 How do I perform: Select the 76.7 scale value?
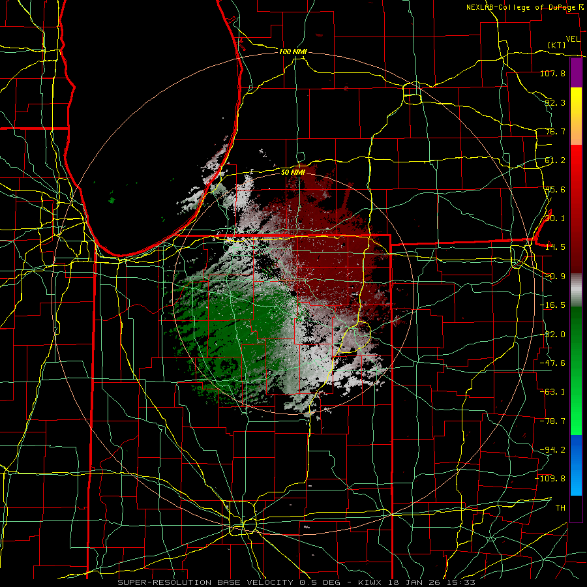555,131
